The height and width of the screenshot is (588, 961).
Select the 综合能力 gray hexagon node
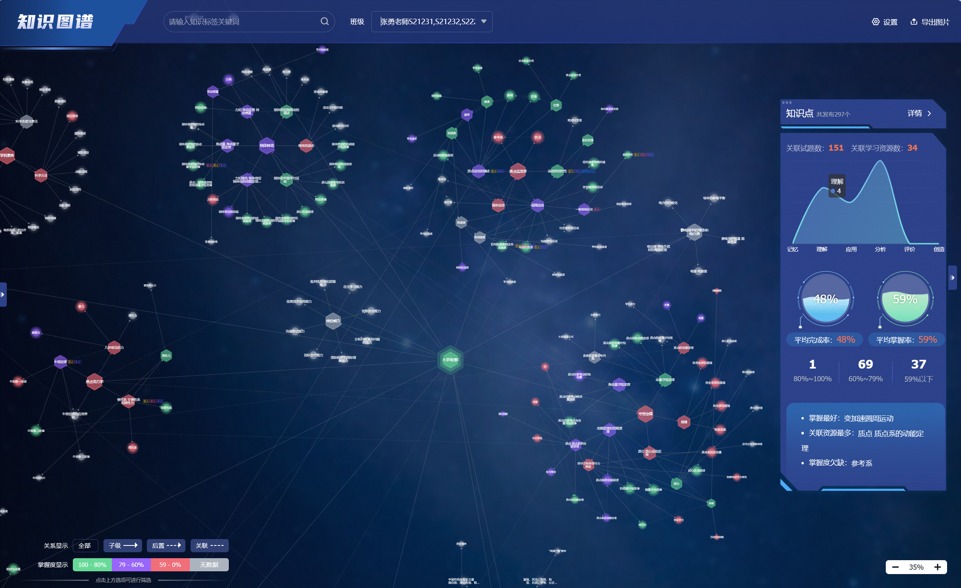coord(333,321)
